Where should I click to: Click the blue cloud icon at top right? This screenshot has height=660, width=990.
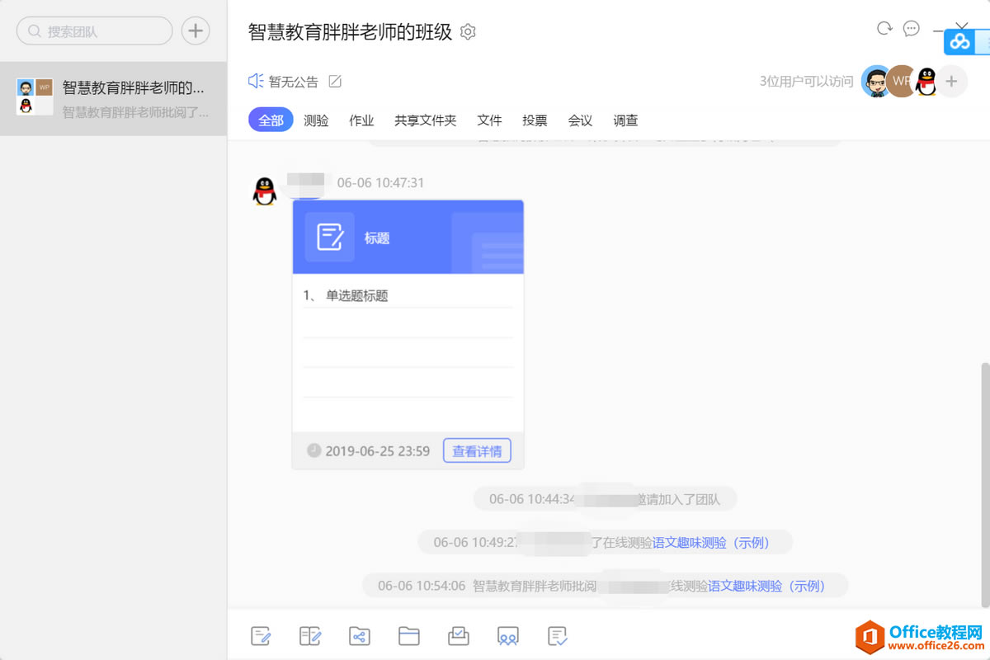959,41
